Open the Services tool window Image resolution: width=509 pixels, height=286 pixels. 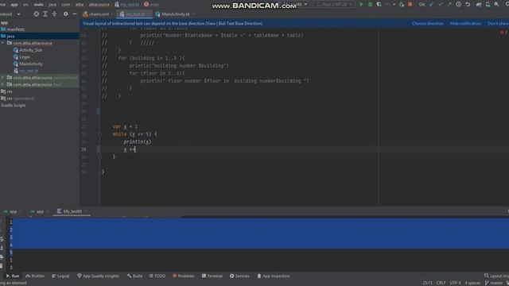(239, 276)
